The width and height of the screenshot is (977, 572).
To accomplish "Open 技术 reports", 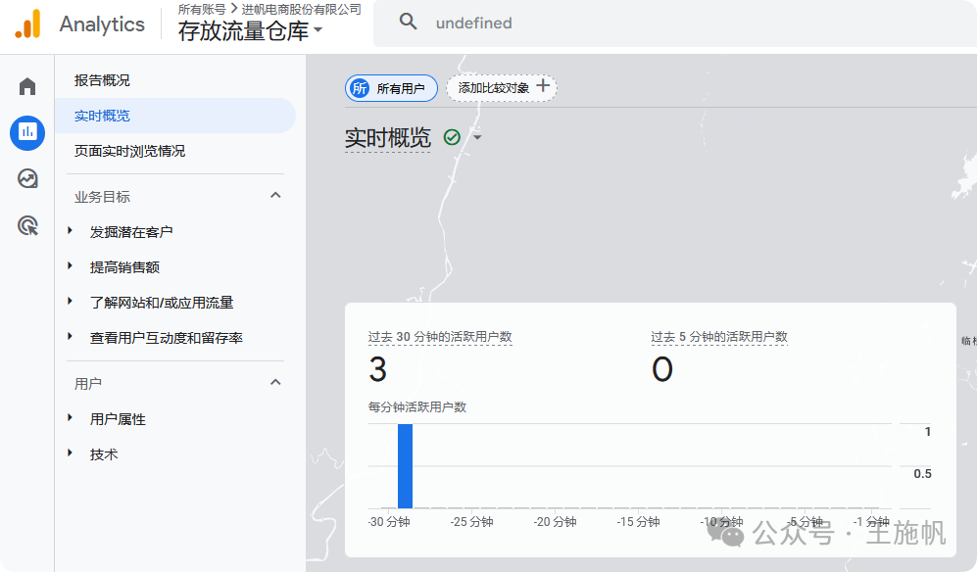I will pyautogui.click(x=104, y=453).
